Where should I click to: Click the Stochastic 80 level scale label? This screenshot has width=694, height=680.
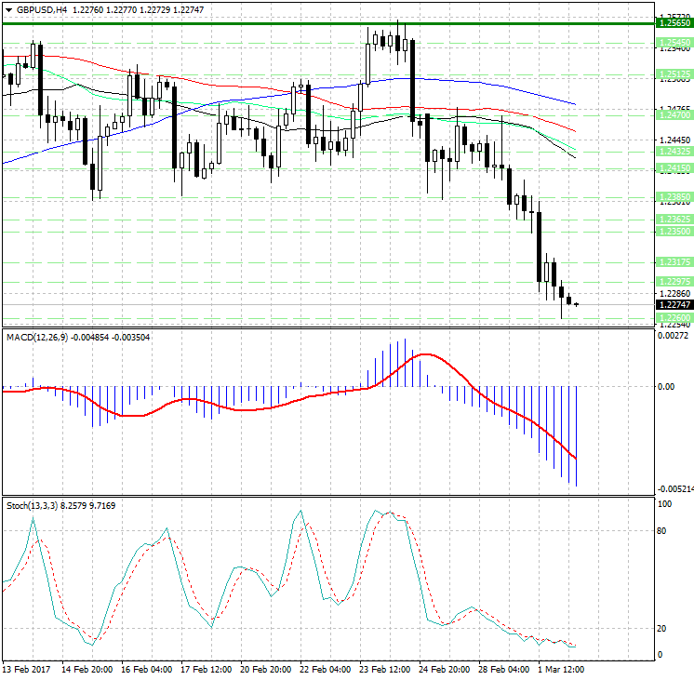pyautogui.click(x=663, y=531)
